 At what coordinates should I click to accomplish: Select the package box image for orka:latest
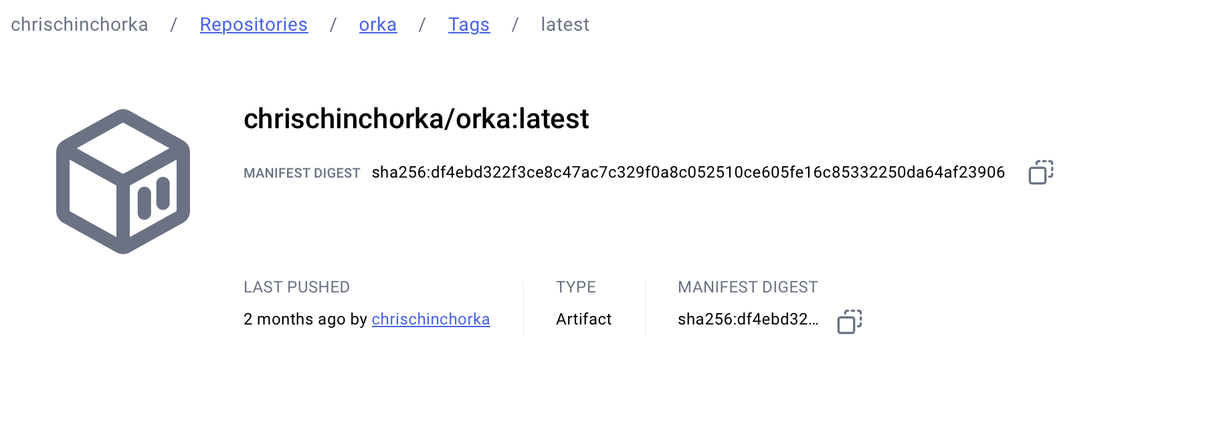click(122, 182)
